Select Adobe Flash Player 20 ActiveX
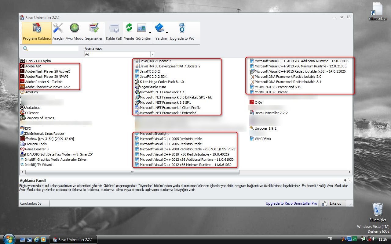This screenshot has width=391, height=244. pyautogui.click(x=45, y=71)
